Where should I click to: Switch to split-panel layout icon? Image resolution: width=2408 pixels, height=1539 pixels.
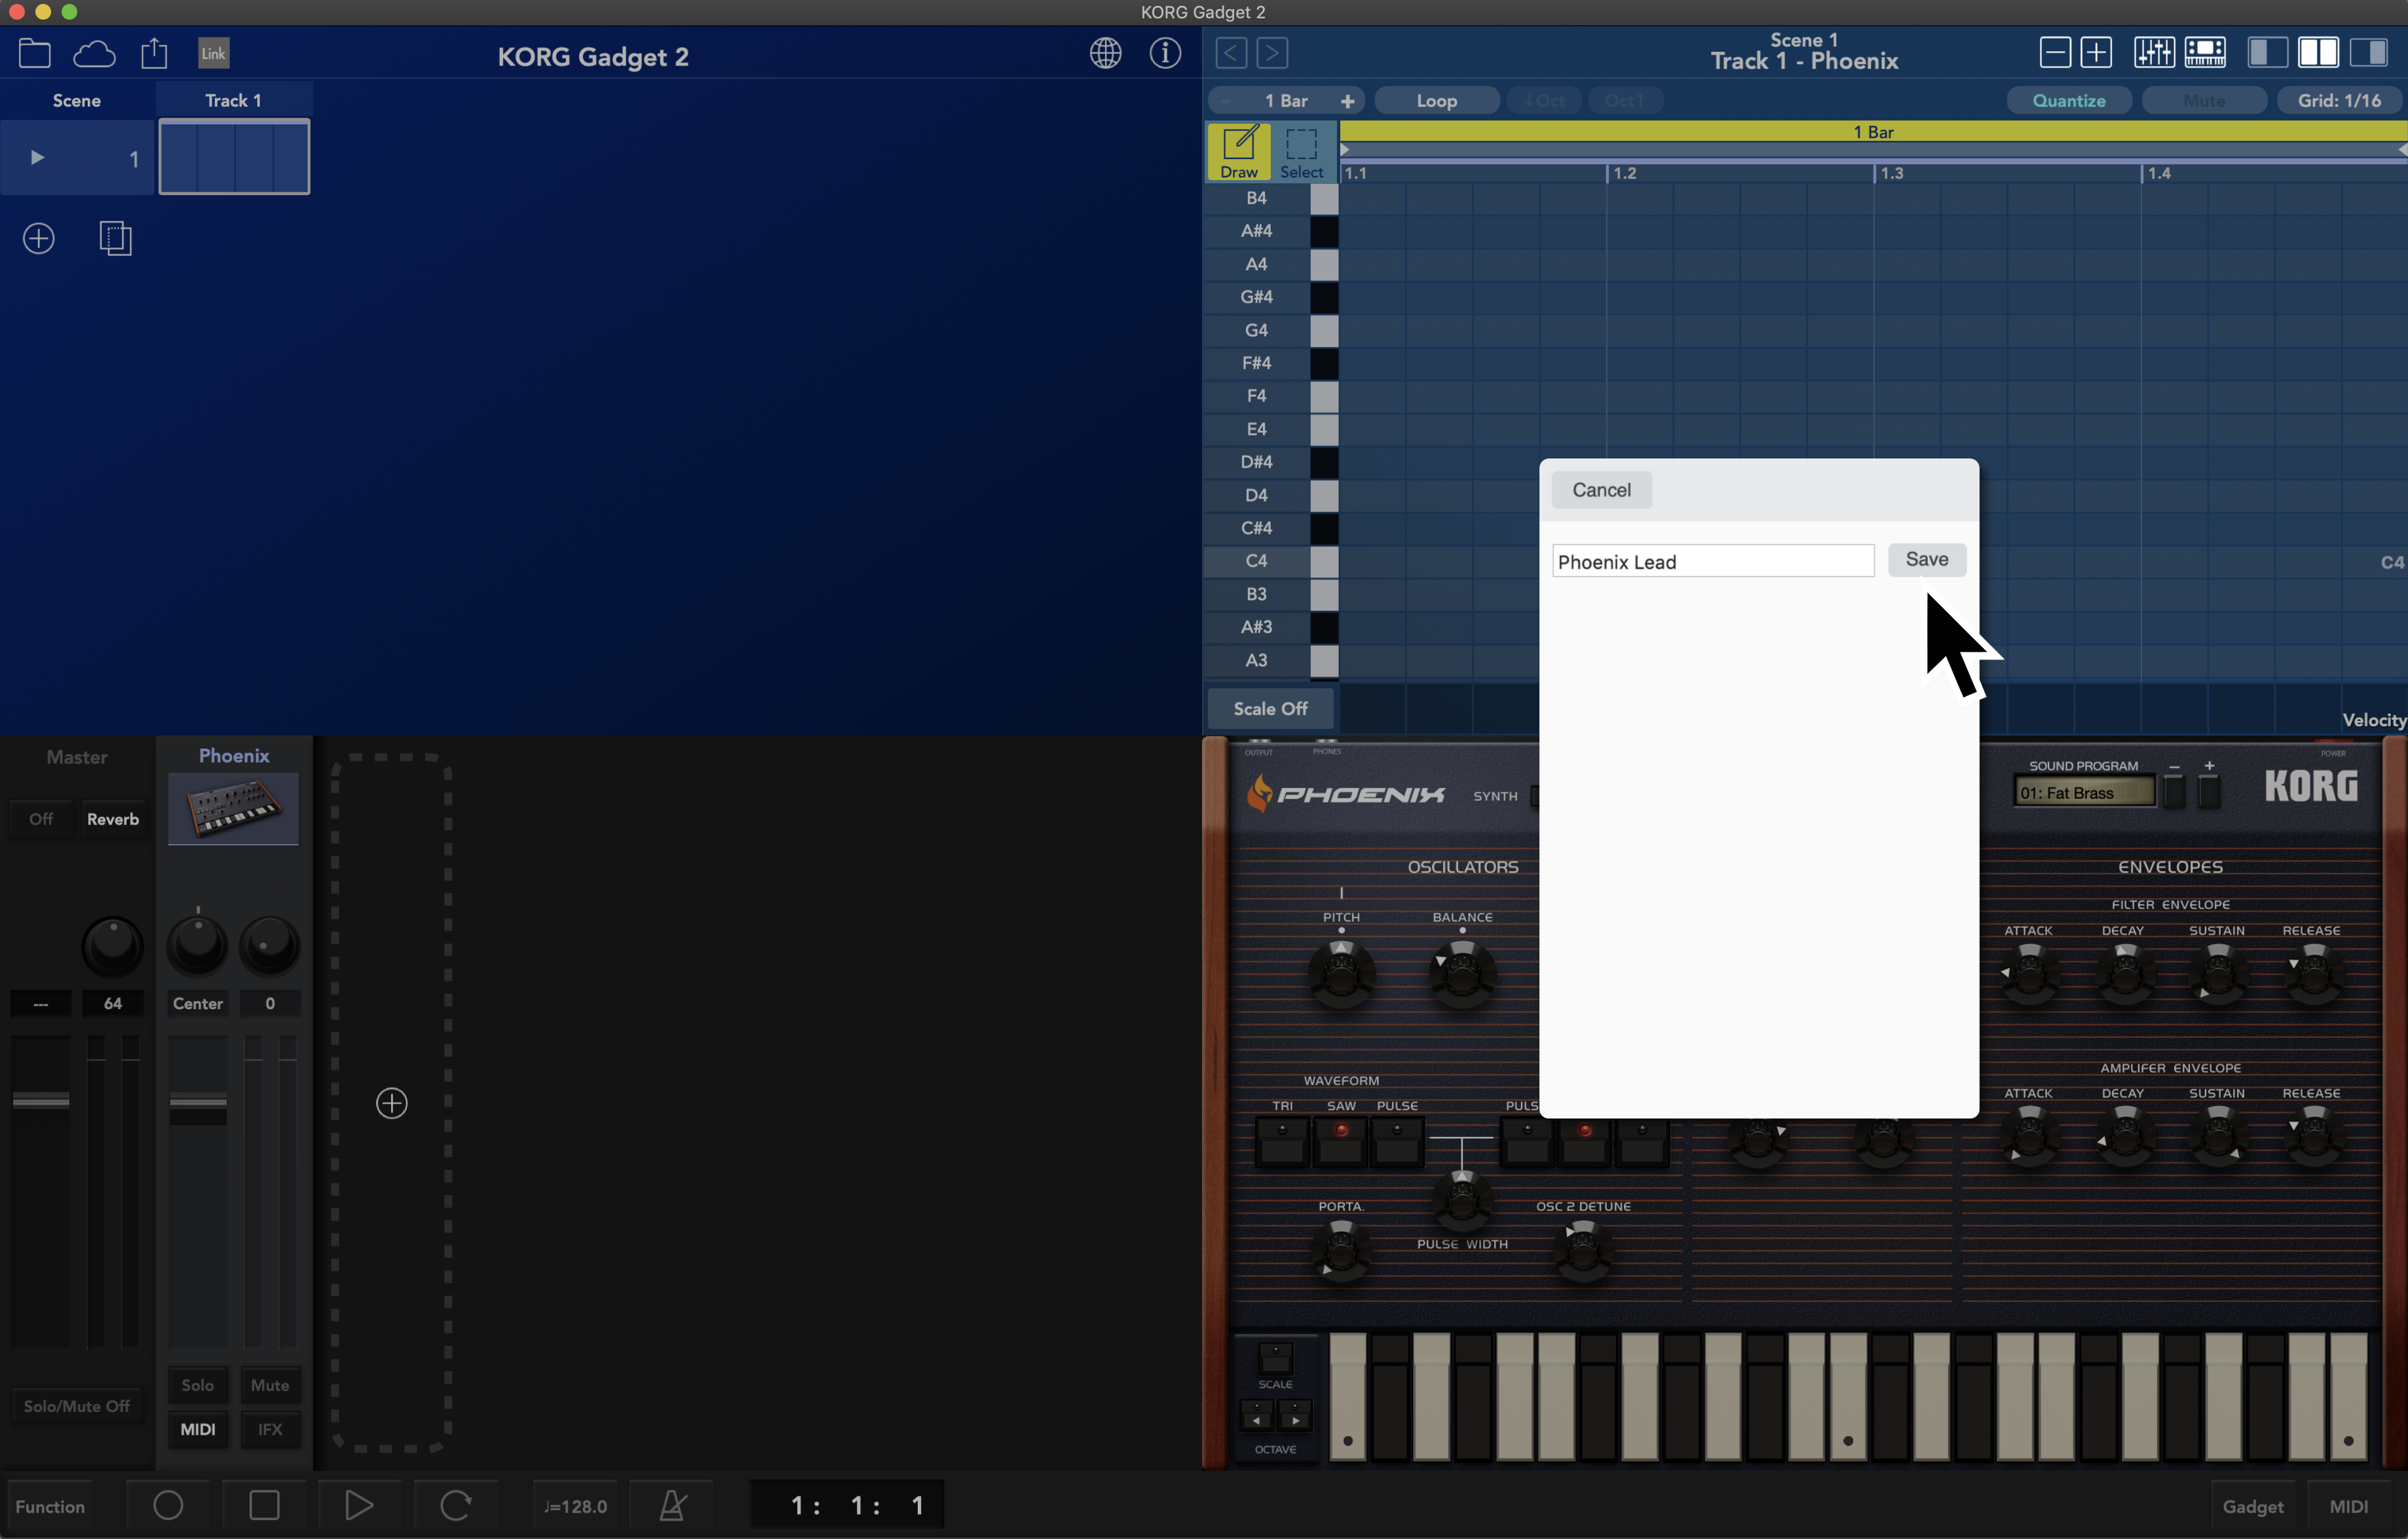pyautogui.click(x=2318, y=52)
